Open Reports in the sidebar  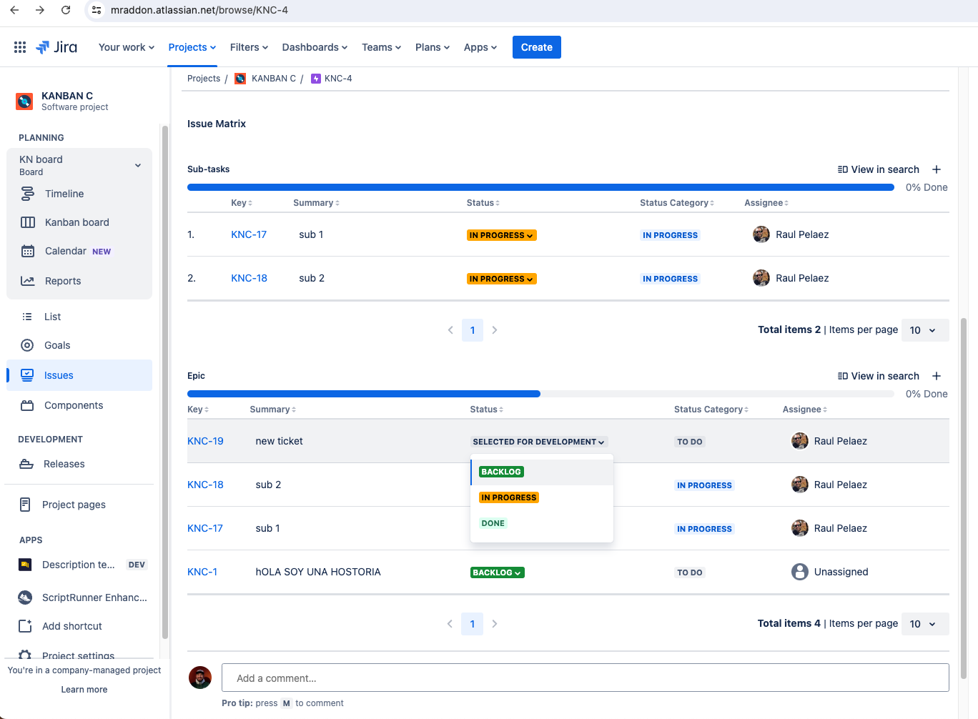point(63,281)
